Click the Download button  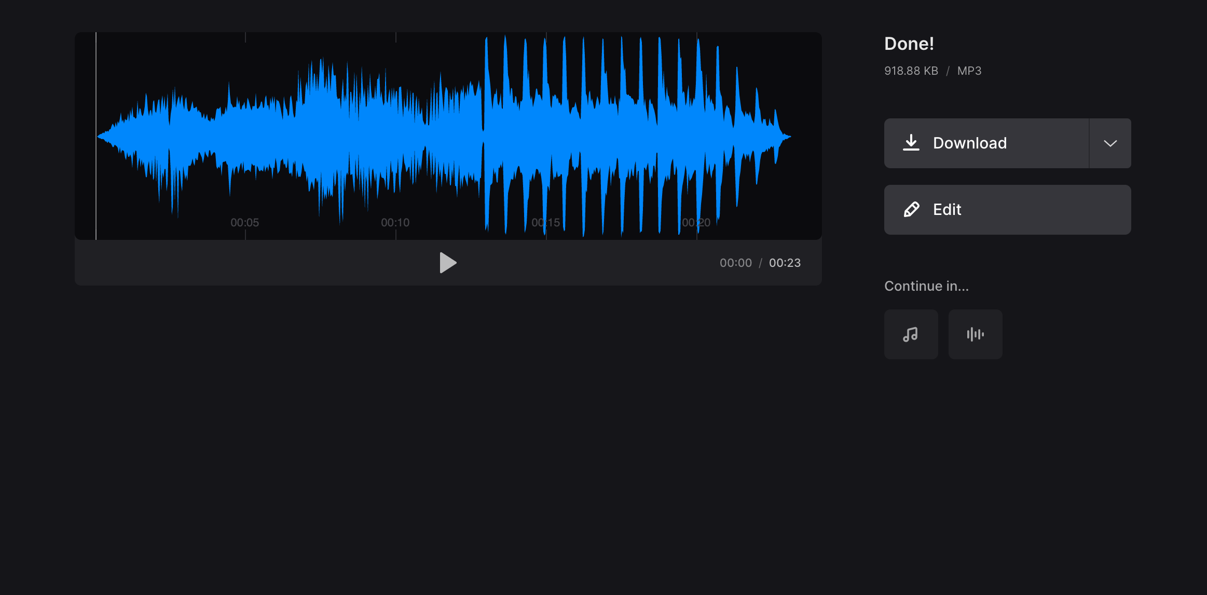986,143
